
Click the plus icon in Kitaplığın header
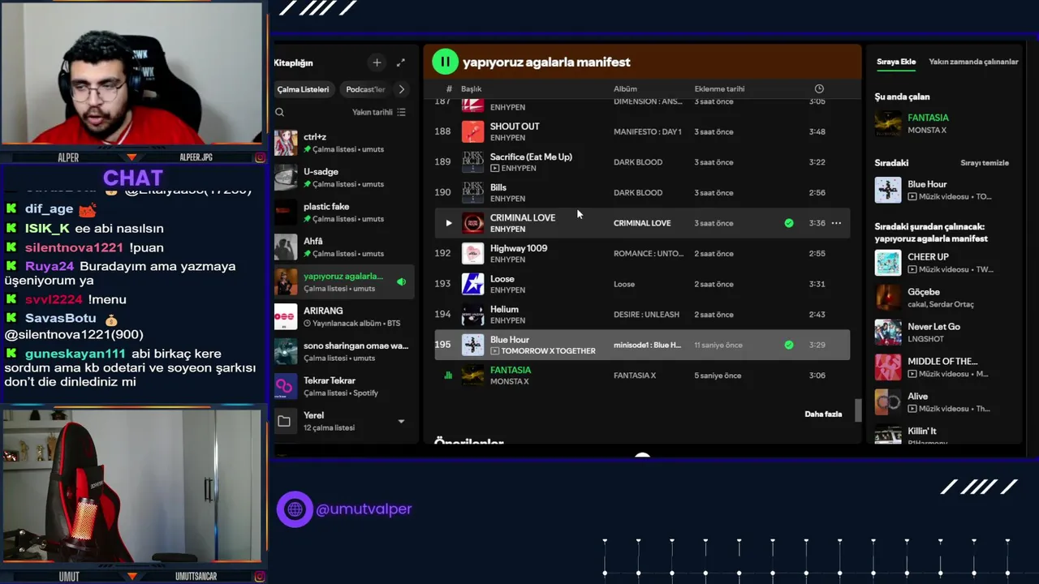pos(377,62)
